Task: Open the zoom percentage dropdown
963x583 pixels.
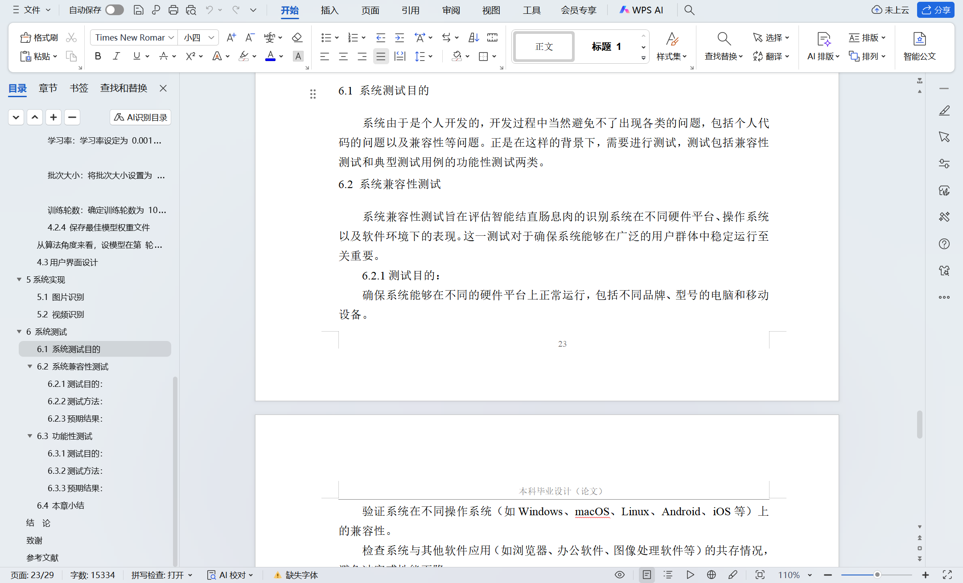Action: click(x=810, y=575)
